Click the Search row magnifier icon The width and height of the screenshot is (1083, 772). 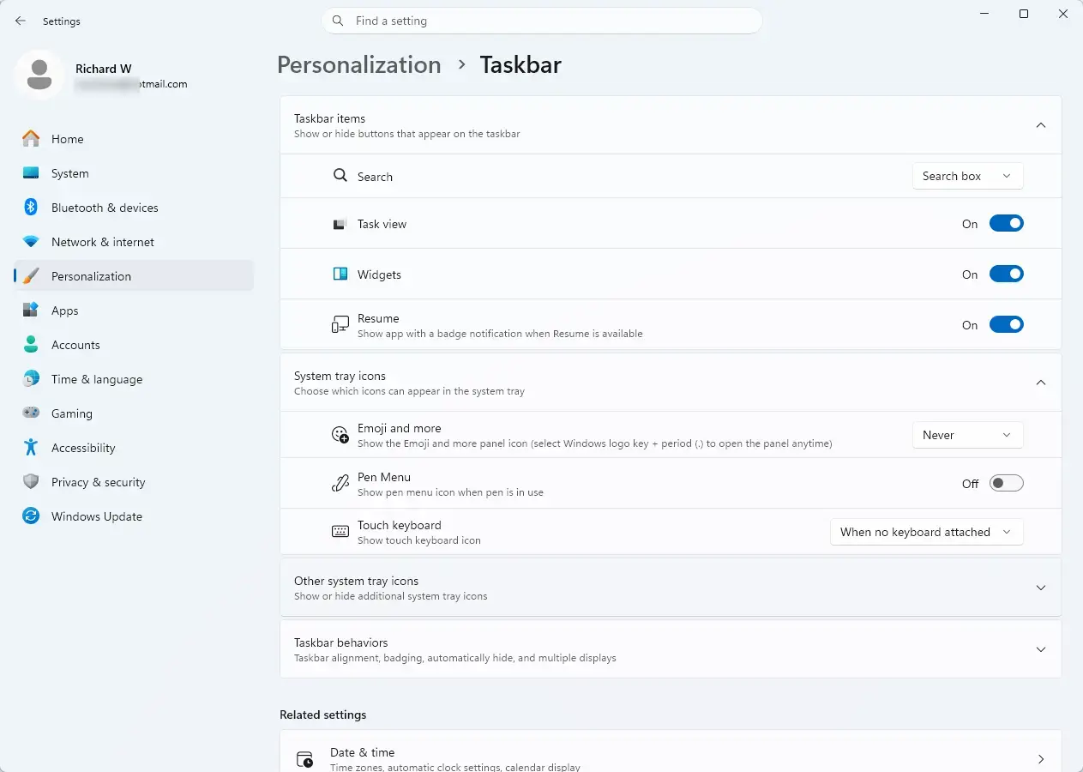(x=340, y=176)
